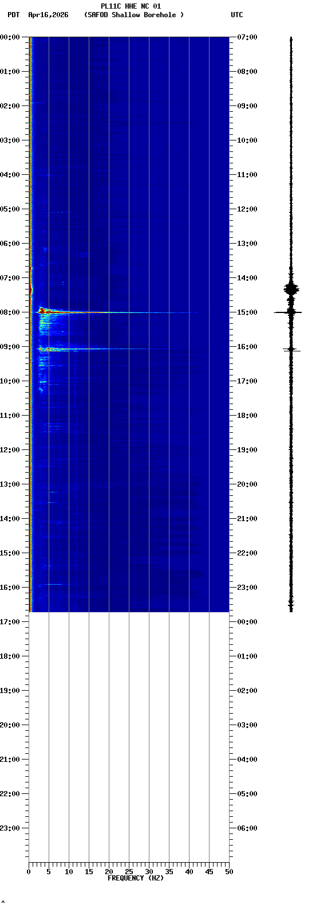316x908 pixels.
Task: Click the UTC '16:00' time label
Action: pos(247,347)
